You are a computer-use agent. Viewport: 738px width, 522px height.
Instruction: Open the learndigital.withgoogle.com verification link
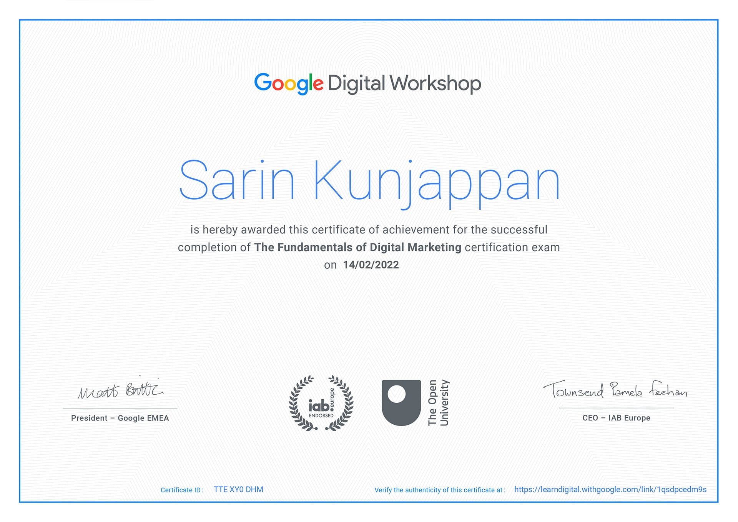coord(610,489)
